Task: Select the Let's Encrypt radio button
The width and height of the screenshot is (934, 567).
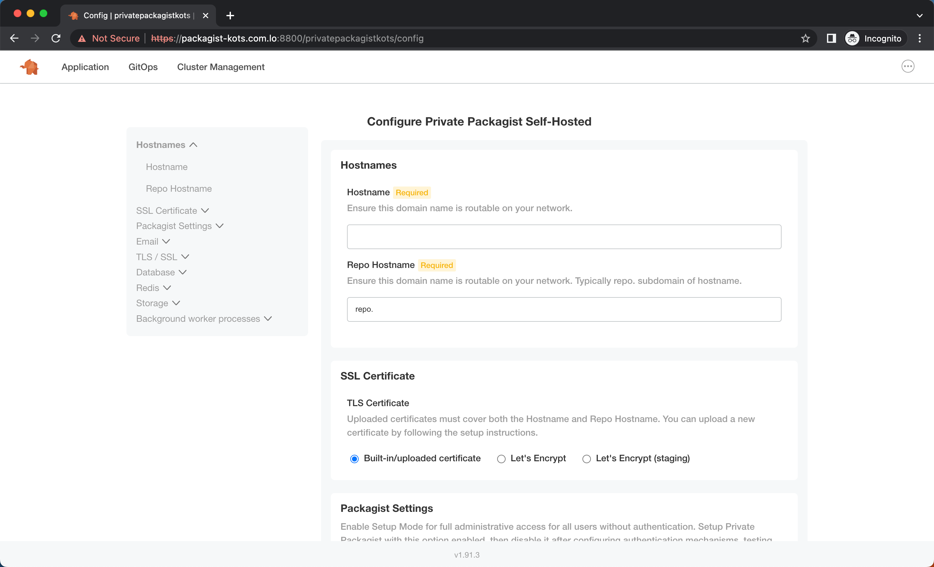Action: [x=501, y=458]
